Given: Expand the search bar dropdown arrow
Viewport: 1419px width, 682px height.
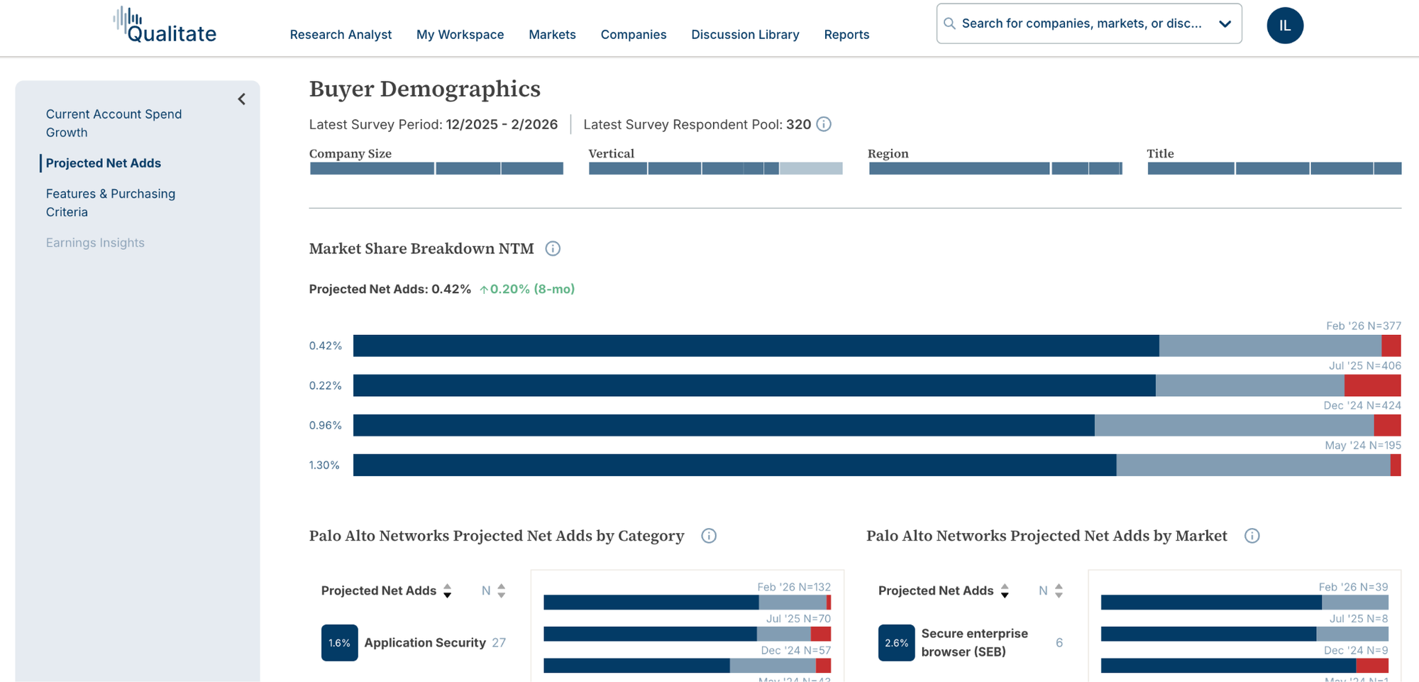Looking at the screenshot, I should coord(1225,23).
